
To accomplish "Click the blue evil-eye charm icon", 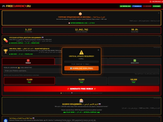I will [x=6, y=120].
